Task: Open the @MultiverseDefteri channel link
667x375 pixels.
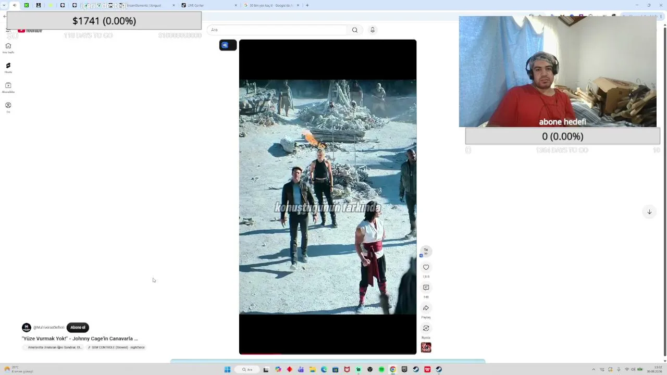Action: coord(49,327)
